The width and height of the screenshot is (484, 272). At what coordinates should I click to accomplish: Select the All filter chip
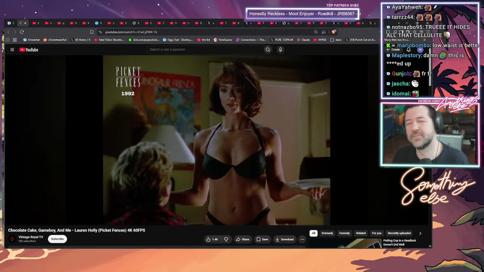(x=313, y=233)
